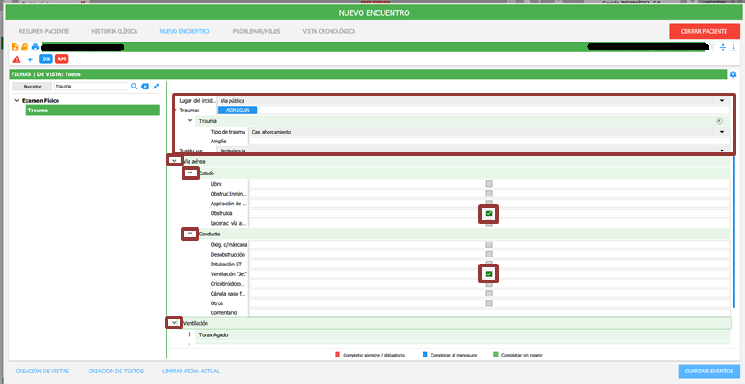The height and width of the screenshot is (384, 745).
Task: Clear the search field with backspace icon
Action: coord(145,87)
